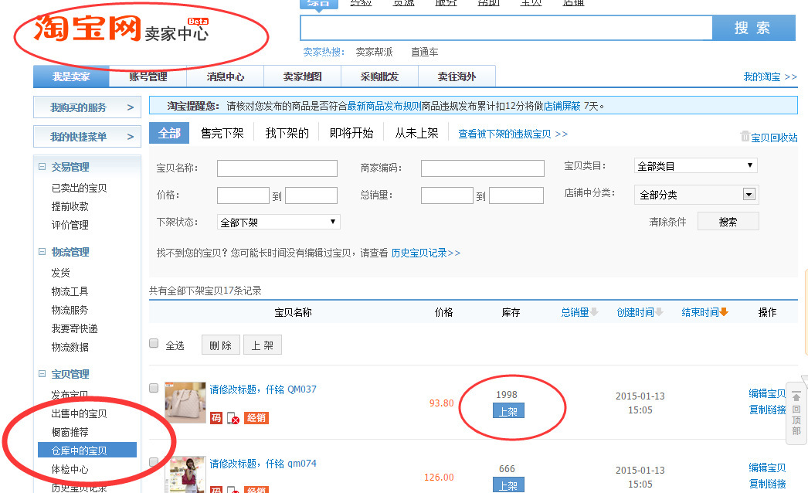Open the 店铺中分类 全部分类 dropdown

pyautogui.click(x=696, y=195)
